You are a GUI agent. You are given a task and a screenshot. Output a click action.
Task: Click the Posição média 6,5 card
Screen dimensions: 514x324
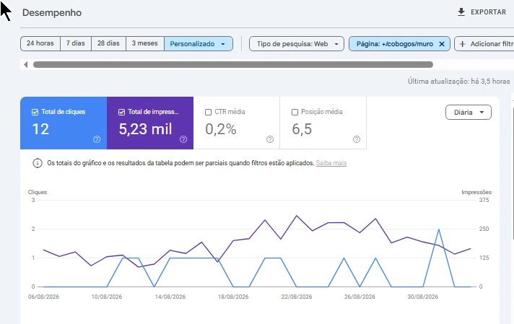click(323, 123)
